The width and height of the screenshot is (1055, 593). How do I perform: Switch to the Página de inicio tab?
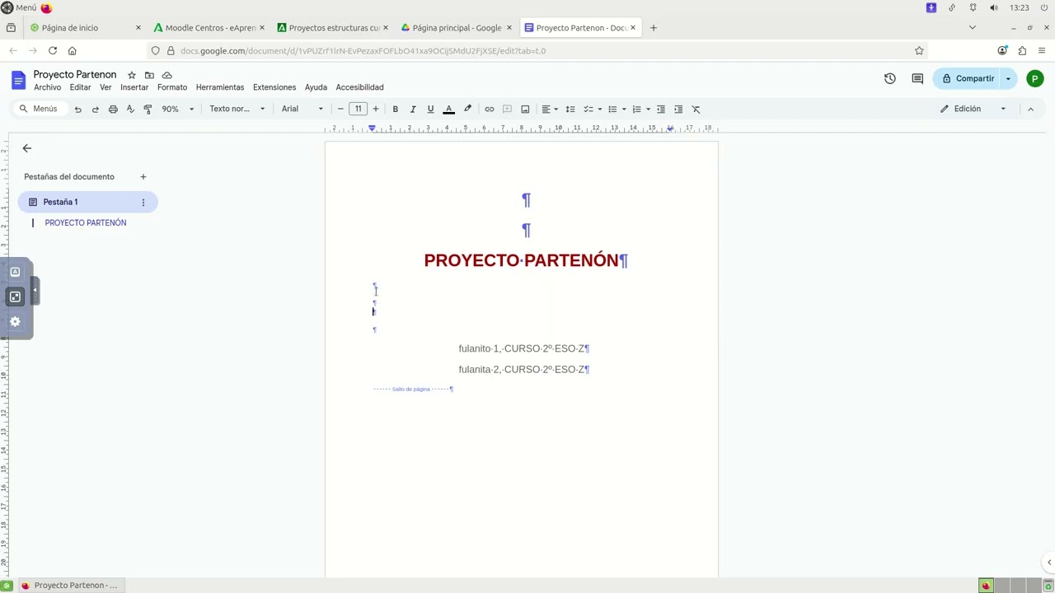click(84, 28)
